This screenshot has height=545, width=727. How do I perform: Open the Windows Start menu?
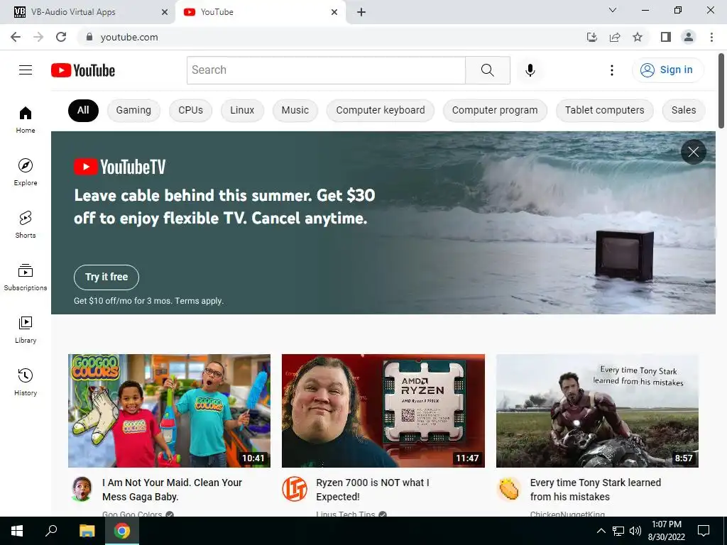click(17, 531)
